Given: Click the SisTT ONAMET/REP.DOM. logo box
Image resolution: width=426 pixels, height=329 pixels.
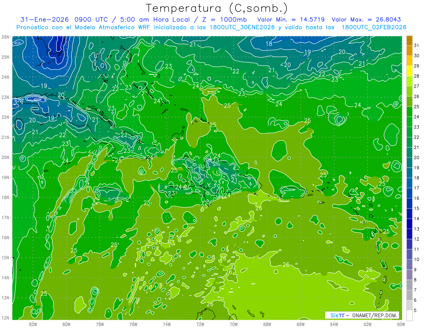Looking at the screenshot, I should (362, 315).
